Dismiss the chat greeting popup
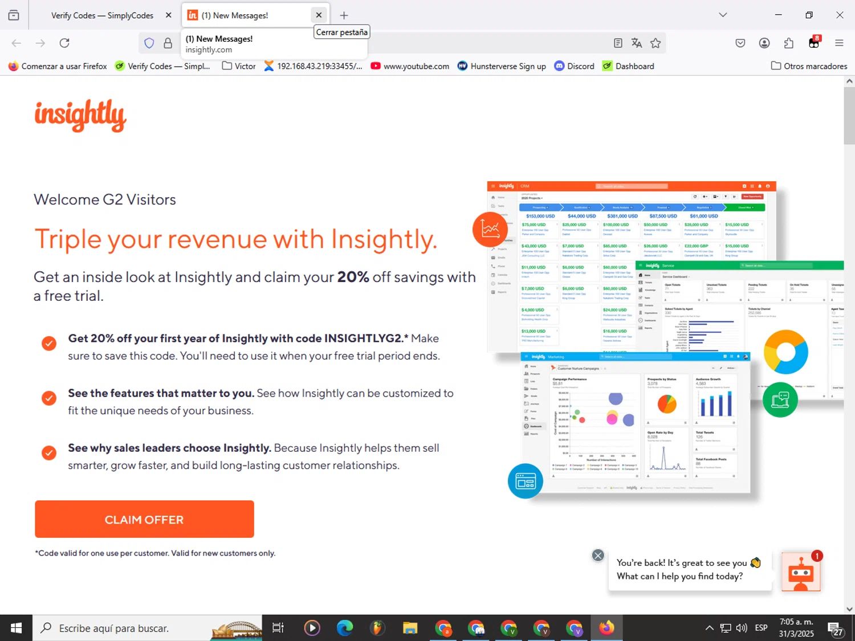 click(598, 556)
